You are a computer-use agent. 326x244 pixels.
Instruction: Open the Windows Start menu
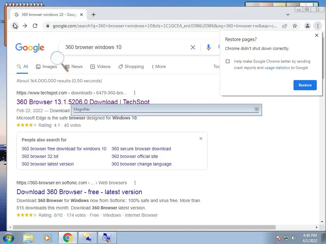point(8,238)
